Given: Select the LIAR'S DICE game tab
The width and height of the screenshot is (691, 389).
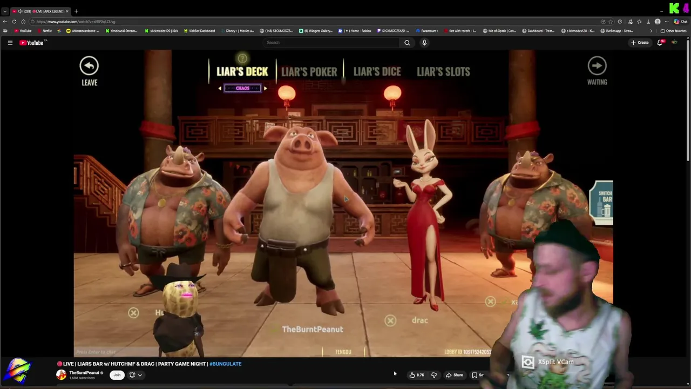Looking at the screenshot, I should pos(377,71).
